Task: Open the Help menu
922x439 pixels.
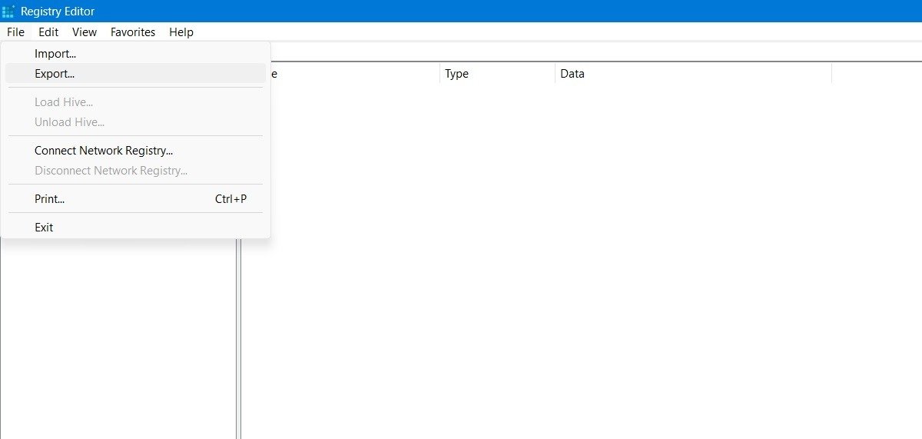Action: tap(181, 32)
